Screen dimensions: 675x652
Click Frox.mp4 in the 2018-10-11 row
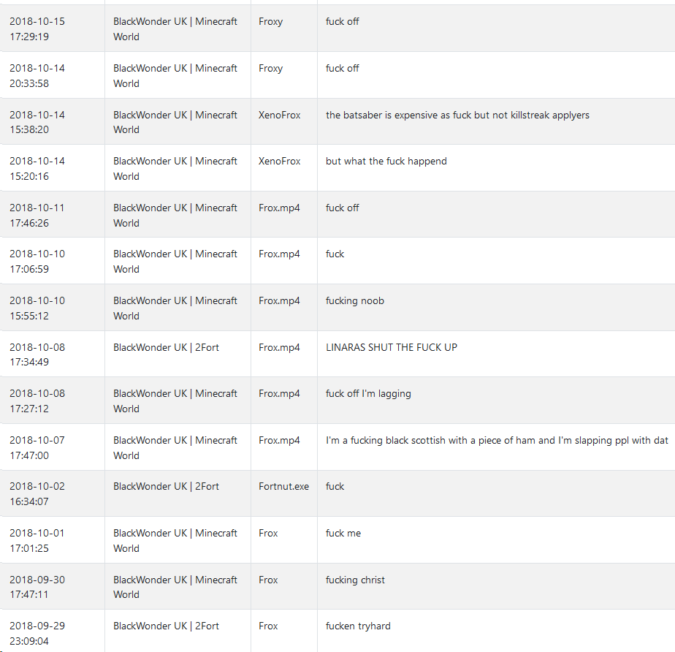pos(279,208)
